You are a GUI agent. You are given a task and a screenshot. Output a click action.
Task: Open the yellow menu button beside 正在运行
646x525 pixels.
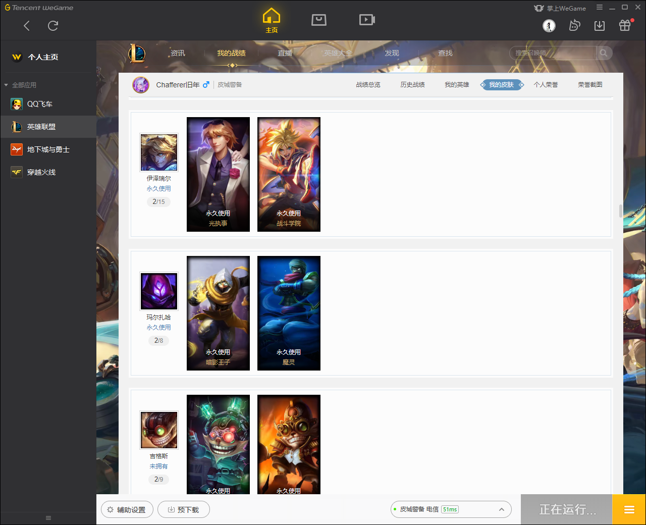pyautogui.click(x=629, y=510)
